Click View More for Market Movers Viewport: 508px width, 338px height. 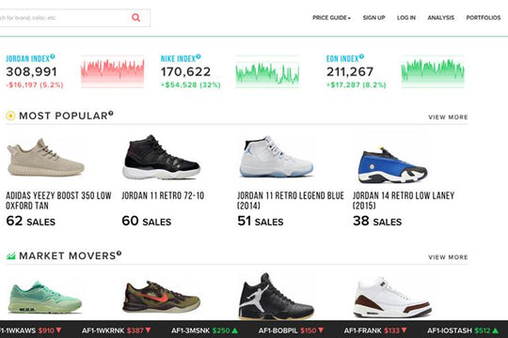pos(448,257)
